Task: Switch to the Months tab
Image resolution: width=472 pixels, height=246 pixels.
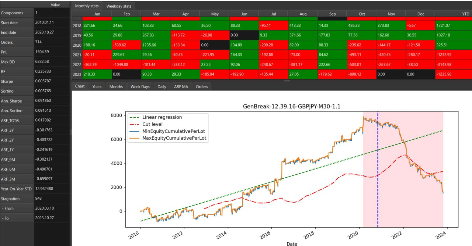Action: click(116, 86)
